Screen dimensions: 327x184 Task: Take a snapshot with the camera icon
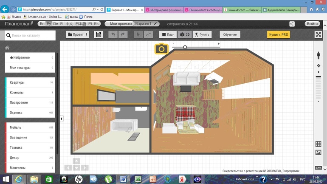point(161,49)
